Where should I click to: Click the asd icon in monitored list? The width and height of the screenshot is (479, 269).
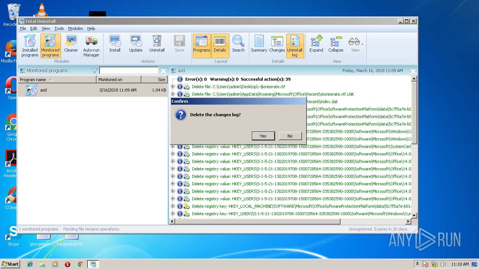click(x=31, y=90)
